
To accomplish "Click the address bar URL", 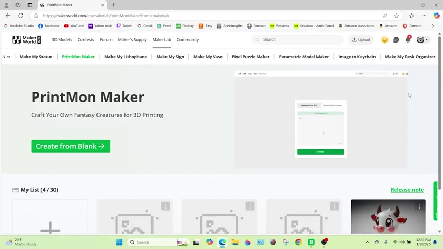I will (x=106, y=16).
